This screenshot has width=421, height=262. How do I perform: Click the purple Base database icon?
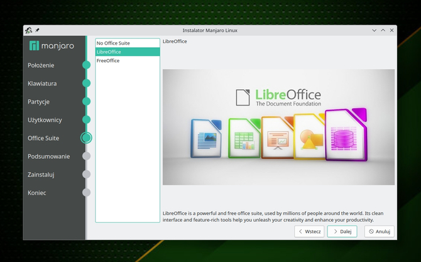[x=346, y=134]
